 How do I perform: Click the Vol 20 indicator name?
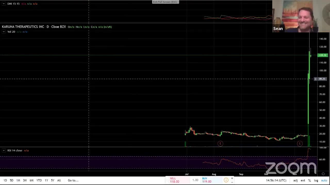(x=11, y=32)
